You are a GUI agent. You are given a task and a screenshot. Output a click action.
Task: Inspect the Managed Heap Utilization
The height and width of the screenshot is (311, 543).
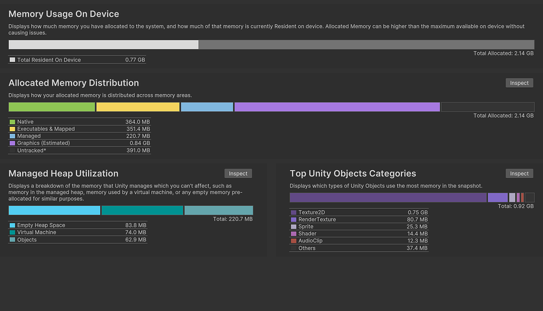click(238, 173)
